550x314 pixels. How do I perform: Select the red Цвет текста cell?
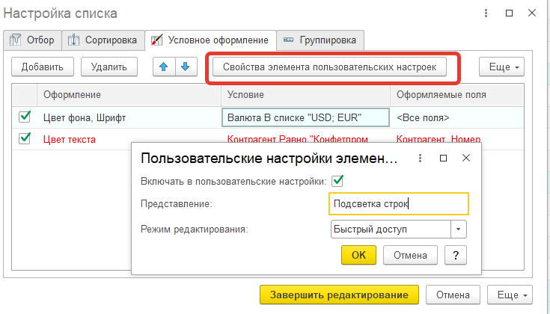pos(129,140)
